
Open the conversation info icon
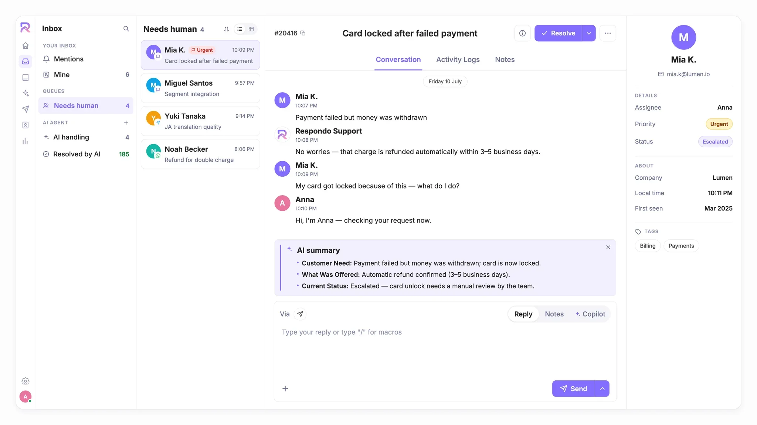tap(522, 33)
